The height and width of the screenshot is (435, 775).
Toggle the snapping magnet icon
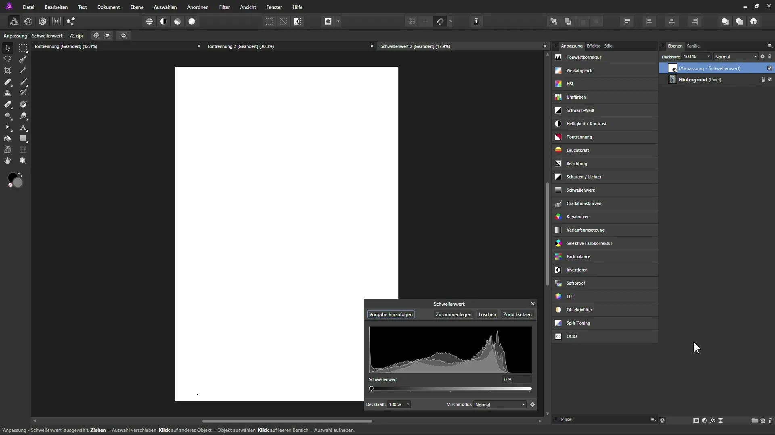tap(440, 21)
